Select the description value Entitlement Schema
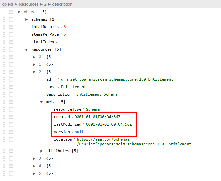Viewport: 221px width, 181px height. 97,94
